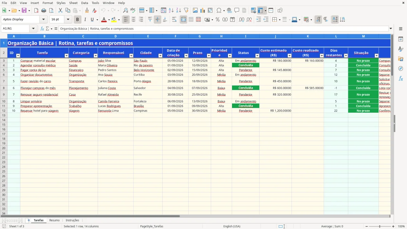This screenshot has width=407, height=229.
Task: Toggle Center Vertically alignment
Action: pyautogui.click(x=157, y=20)
